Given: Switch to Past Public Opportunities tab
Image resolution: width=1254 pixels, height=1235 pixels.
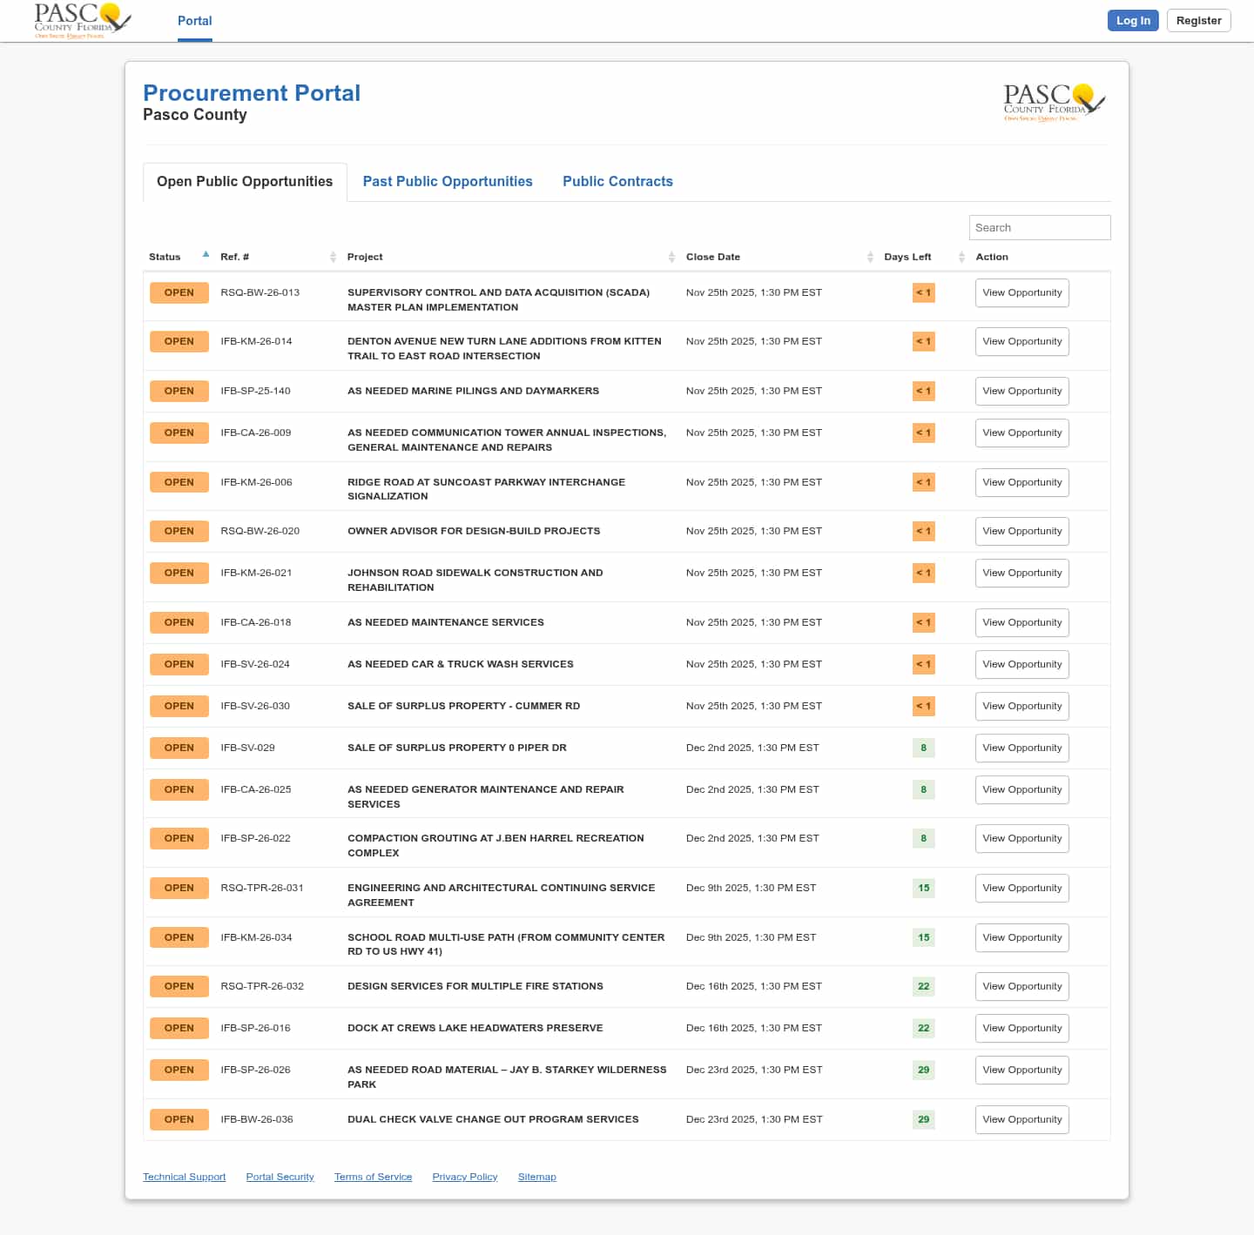Looking at the screenshot, I should (447, 181).
